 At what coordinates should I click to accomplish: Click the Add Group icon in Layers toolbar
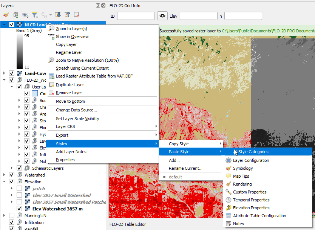(x=15, y=15)
